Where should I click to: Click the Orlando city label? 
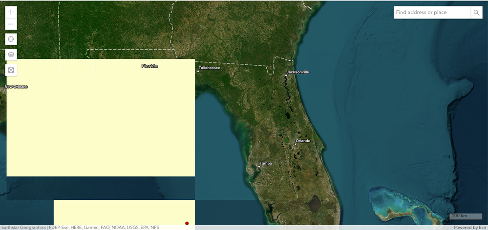click(x=303, y=141)
